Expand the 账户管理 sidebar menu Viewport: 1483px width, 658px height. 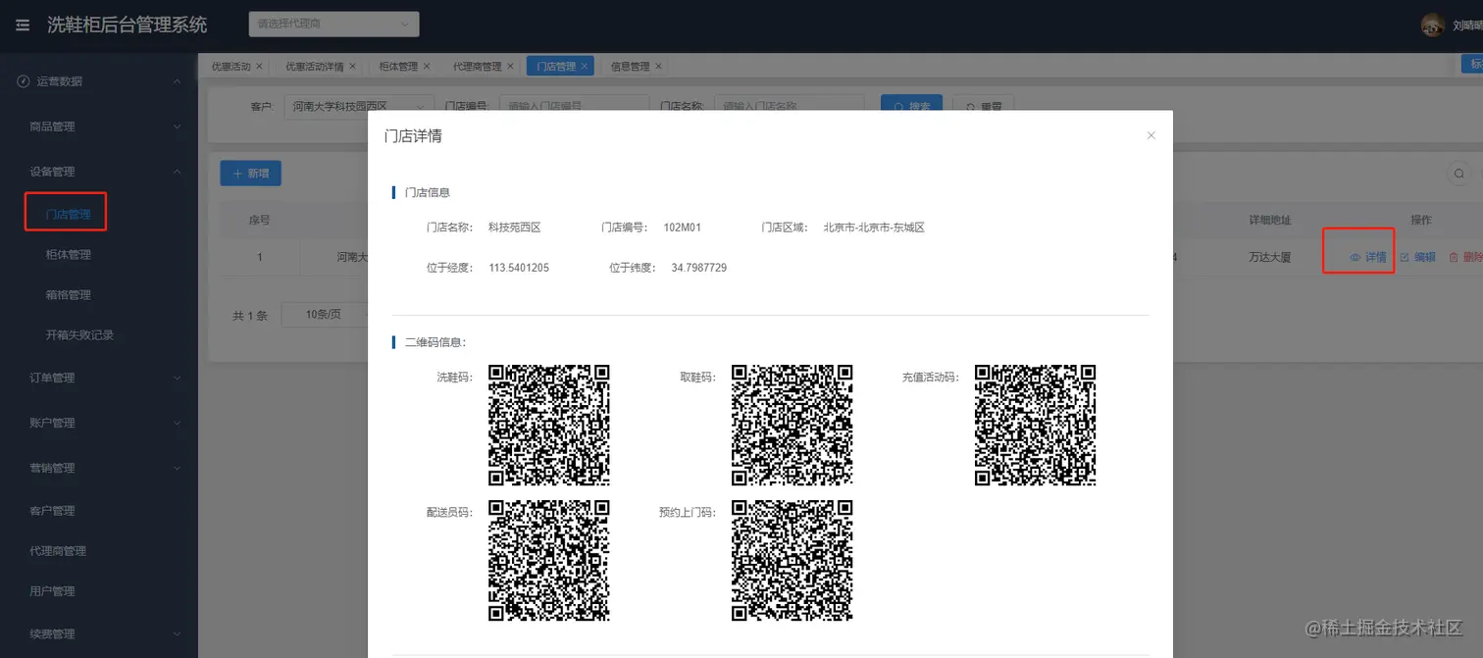(x=99, y=423)
